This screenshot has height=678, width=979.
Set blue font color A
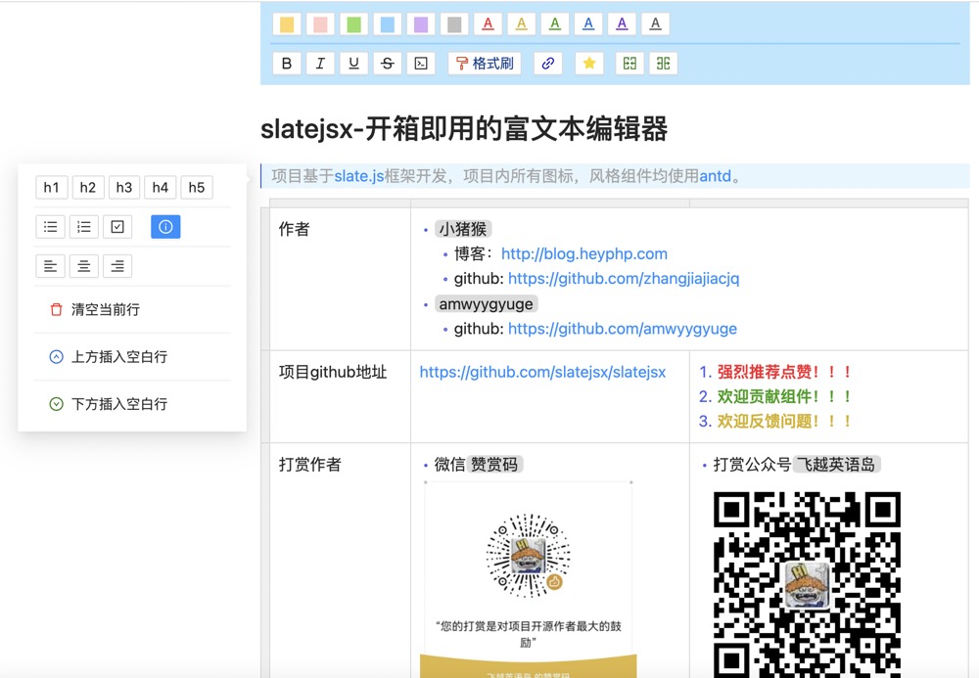588,23
